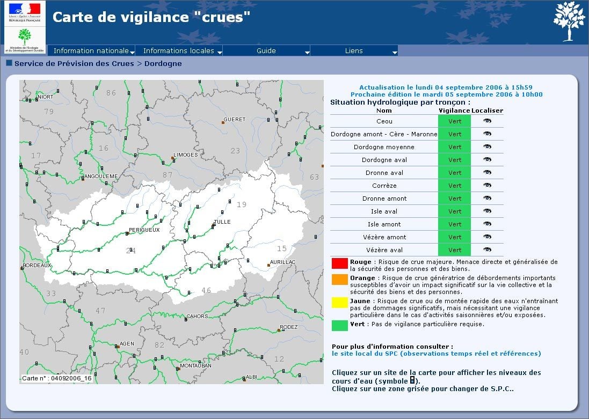Click the green Vert swatch for Vézère amont
Viewport: 589px width, 419px height.
click(x=454, y=237)
